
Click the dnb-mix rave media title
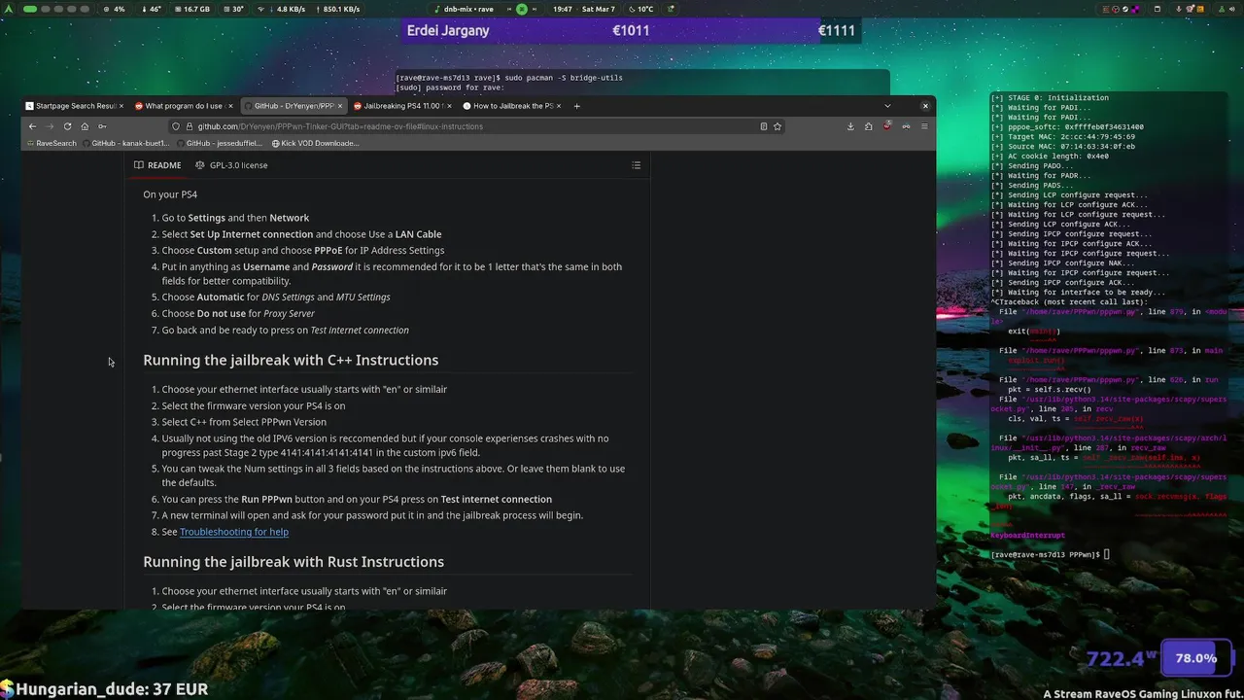pyautogui.click(x=468, y=9)
